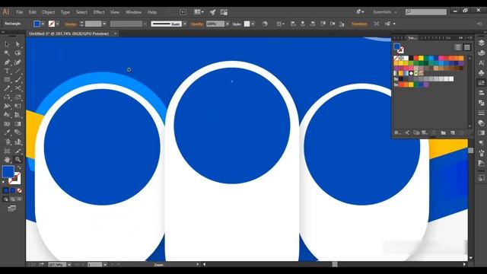This screenshot has height=274, width=487.
Task: Open the graphic Style dropdown
Action: pyautogui.click(x=253, y=24)
